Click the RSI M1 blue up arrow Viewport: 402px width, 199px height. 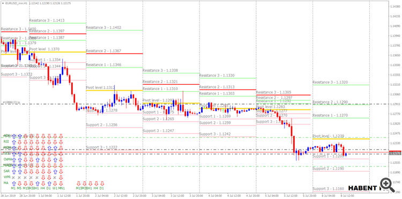coord(14,142)
